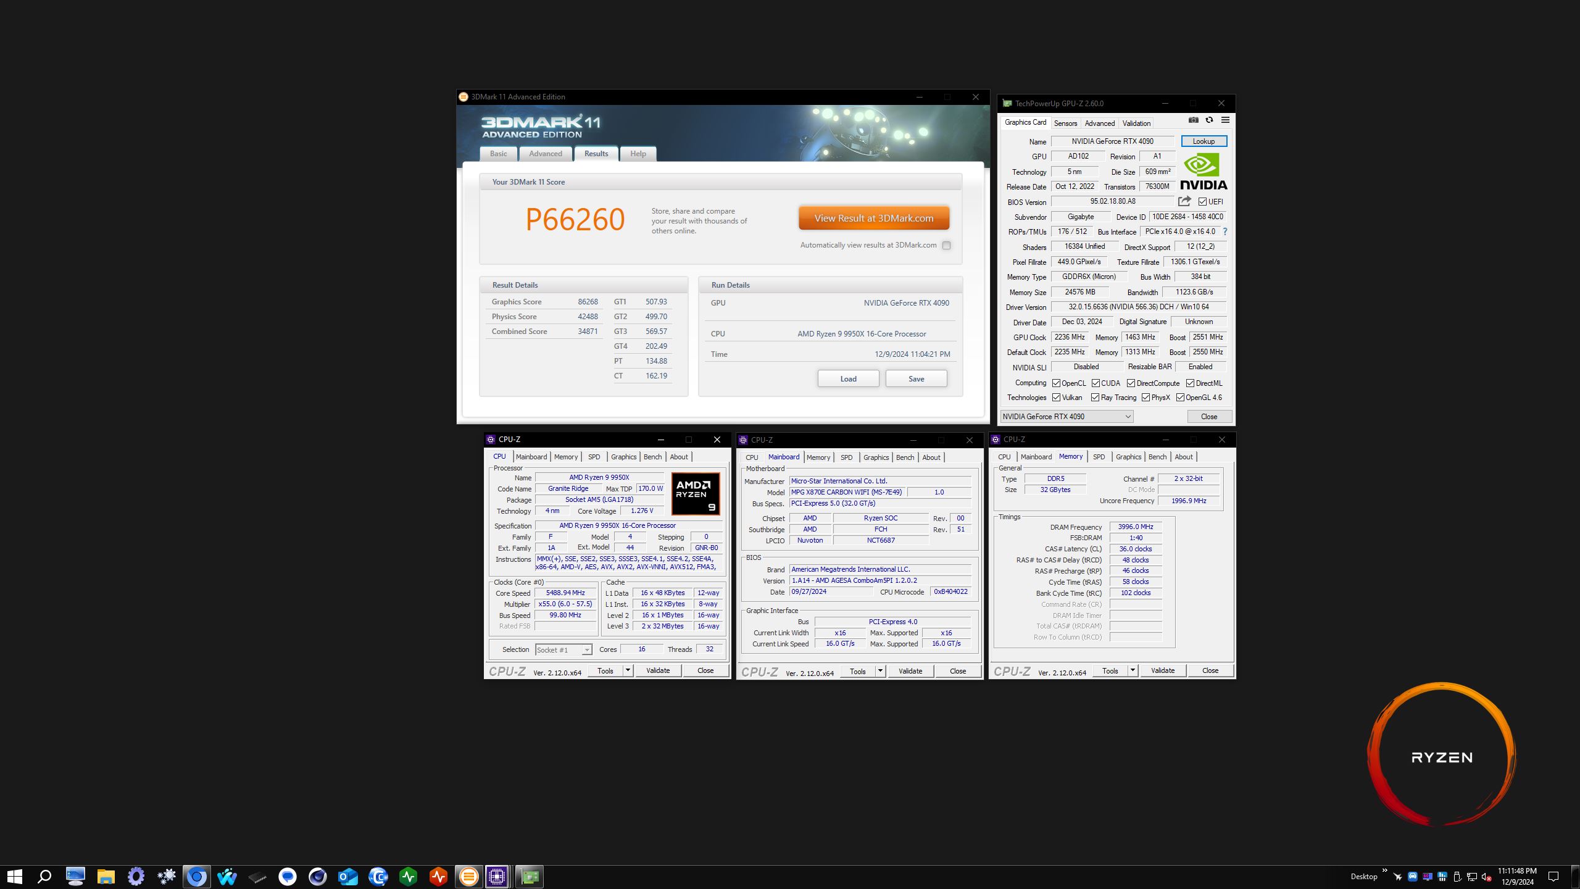Open the GPU-Z graphics card selector dropdown
This screenshot has width=1580, height=889.
coord(1066,417)
